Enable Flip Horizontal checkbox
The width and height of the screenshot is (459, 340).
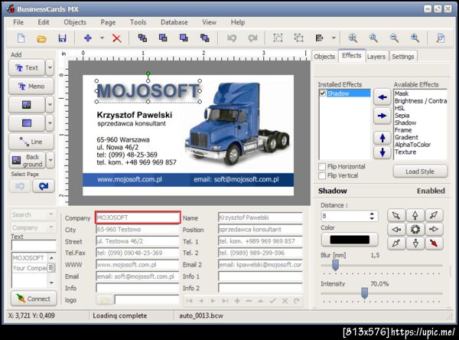tap(322, 166)
